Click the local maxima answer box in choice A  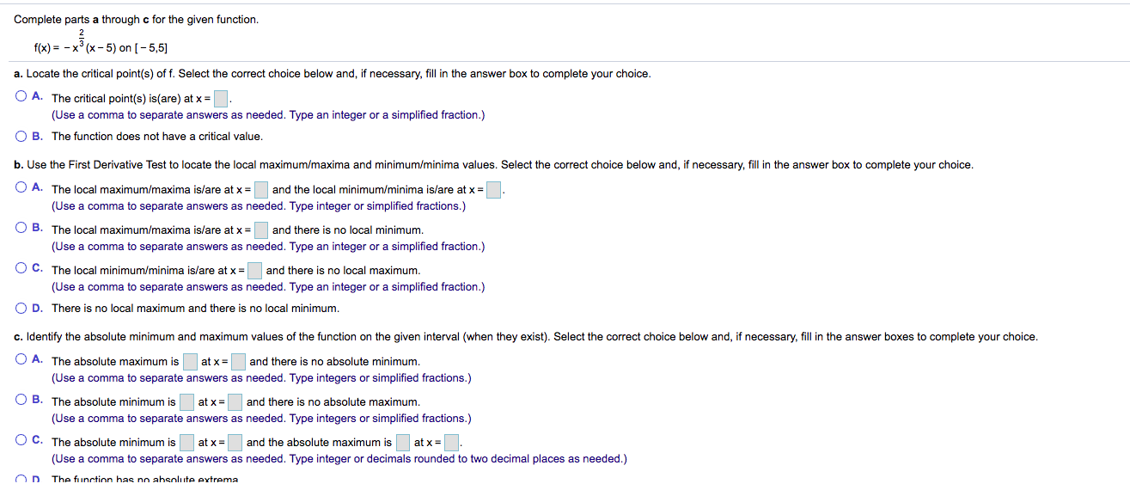point(261,188)
